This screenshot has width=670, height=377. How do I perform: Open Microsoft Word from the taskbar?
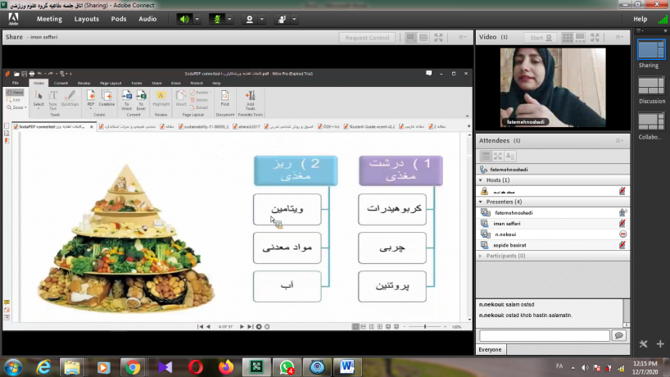[346, 366]
